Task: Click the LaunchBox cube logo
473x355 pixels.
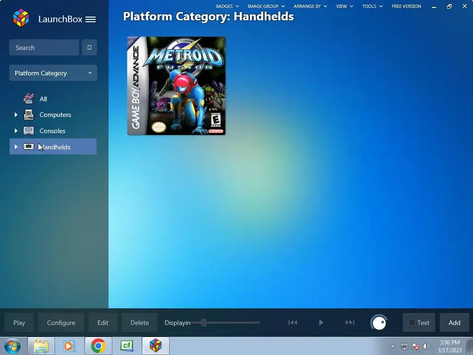Action: 21,18
